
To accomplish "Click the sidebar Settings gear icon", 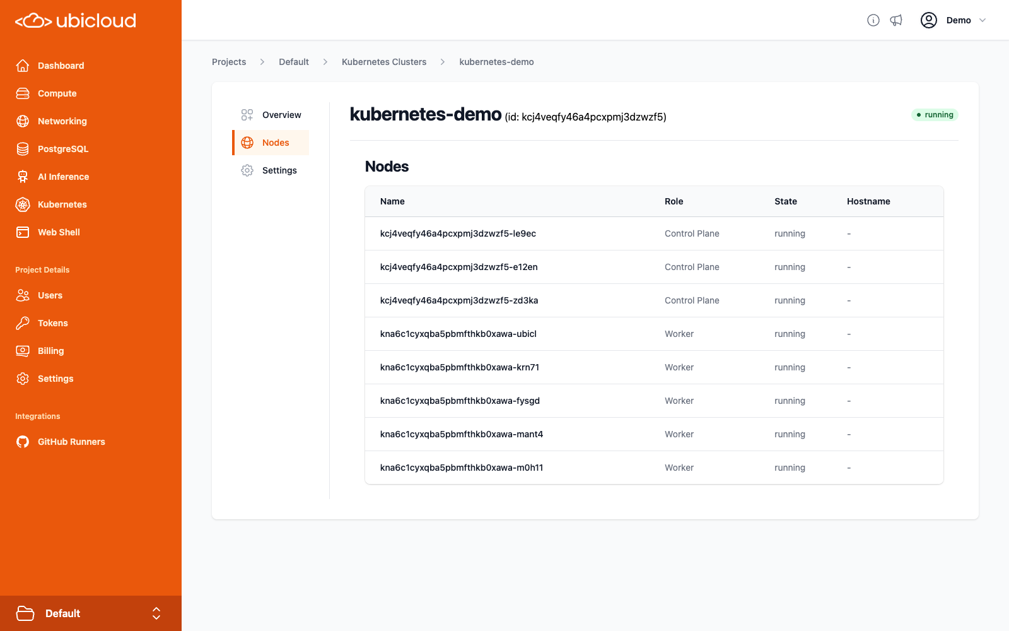I will tap(23, 379).
